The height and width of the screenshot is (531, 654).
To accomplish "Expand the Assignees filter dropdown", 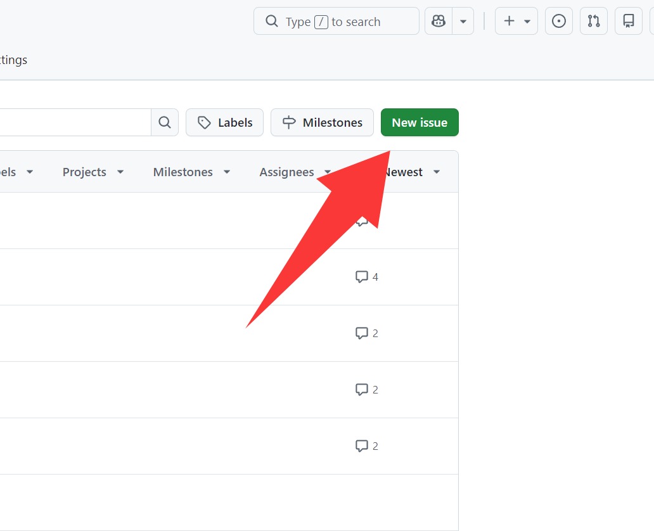I will coord(295,172).
